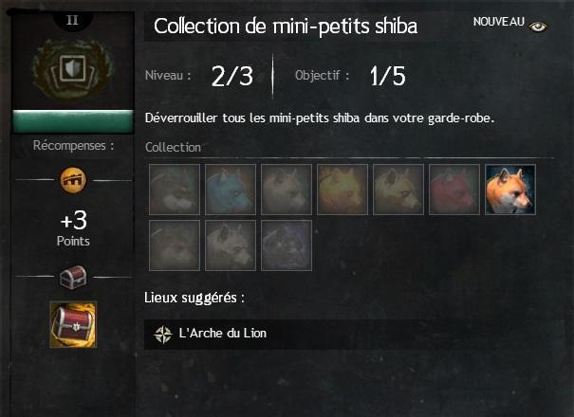Click the small chest reward icon
574x417 pixels.
click(x=73, y=277)
